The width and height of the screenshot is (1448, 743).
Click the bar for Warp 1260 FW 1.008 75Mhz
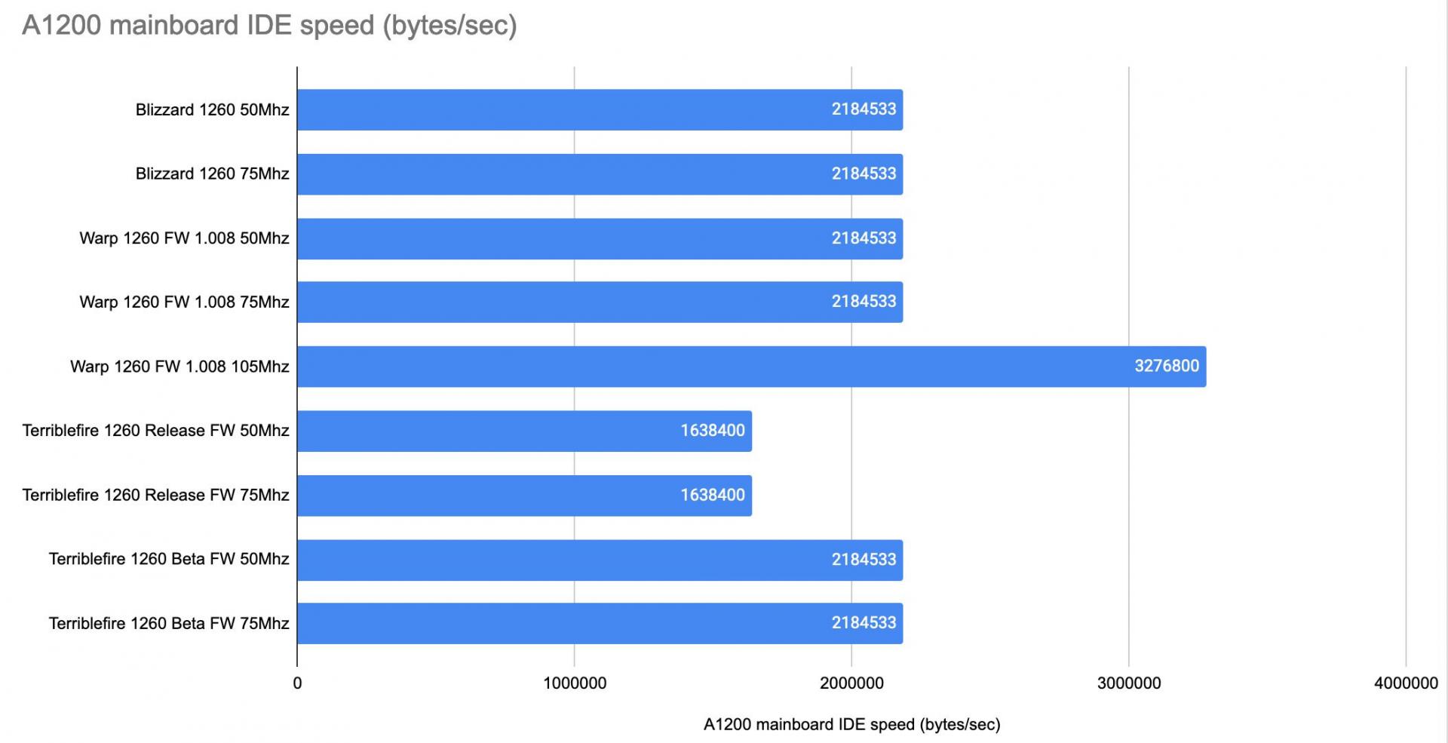(x=600, y=302)
